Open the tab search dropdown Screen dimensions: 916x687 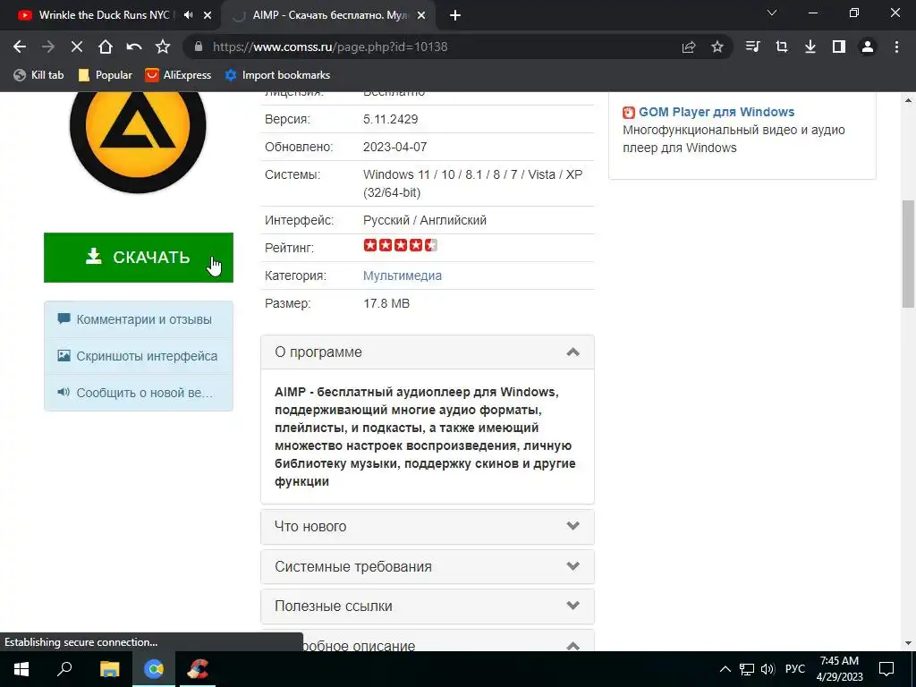coord(772,13)
